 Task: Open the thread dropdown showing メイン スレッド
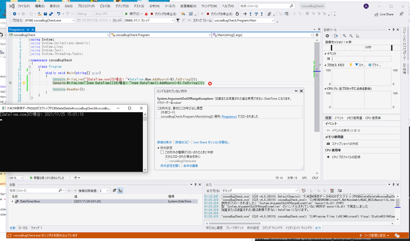148,21
